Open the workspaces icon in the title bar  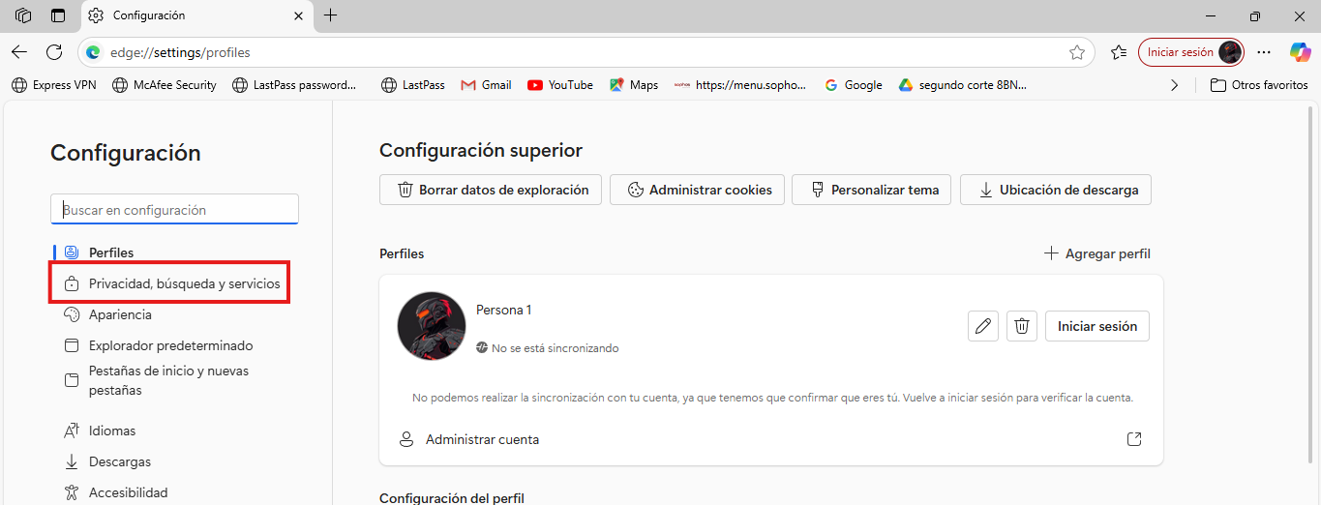tap(23, 15)
